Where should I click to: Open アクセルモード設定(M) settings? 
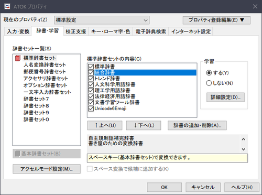[x=47, y=169]
